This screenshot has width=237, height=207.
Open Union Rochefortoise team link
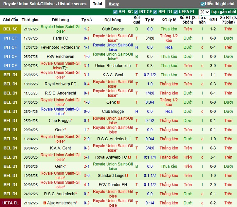point(113,66)
